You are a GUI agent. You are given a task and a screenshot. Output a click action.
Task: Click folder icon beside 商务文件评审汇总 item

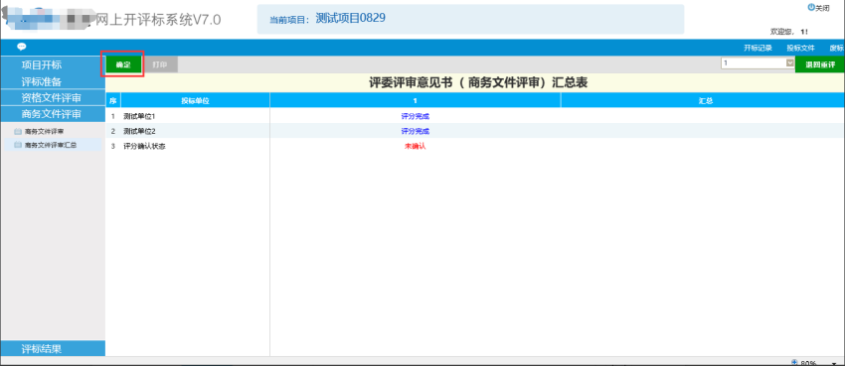pos(18,145)
